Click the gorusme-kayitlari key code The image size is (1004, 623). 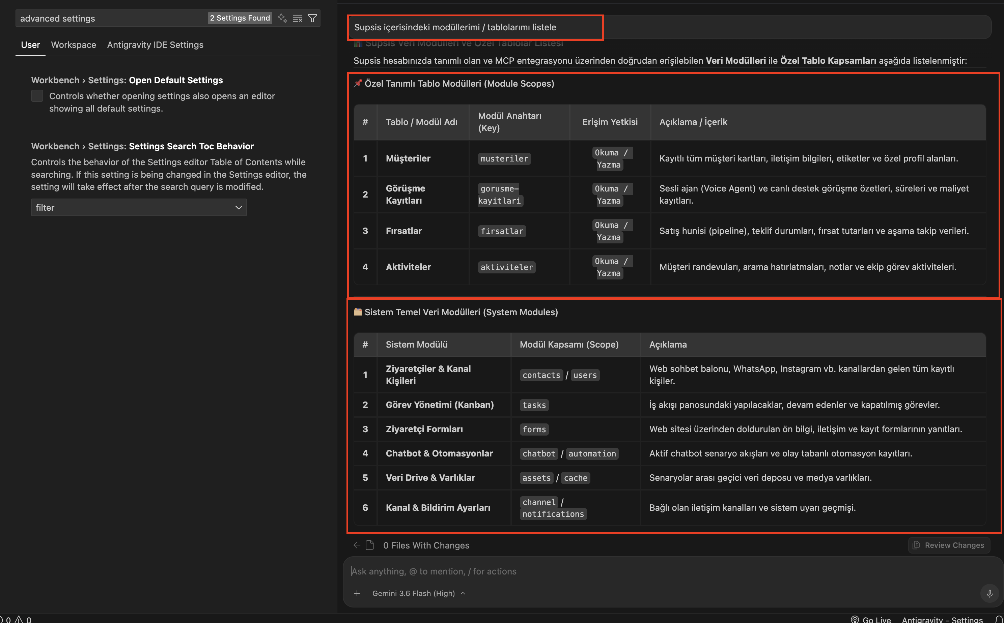pyautogui.click(x=500, y=195)
